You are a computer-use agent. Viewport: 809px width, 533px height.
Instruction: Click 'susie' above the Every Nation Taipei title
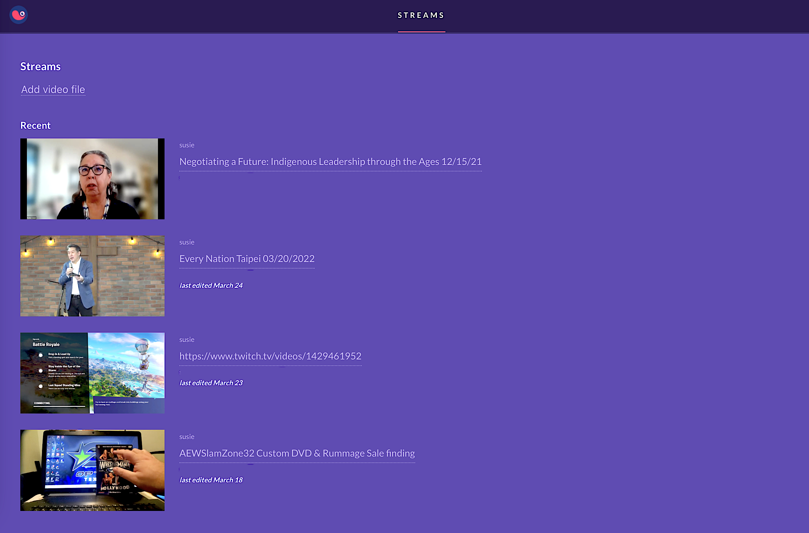(187, 242)
